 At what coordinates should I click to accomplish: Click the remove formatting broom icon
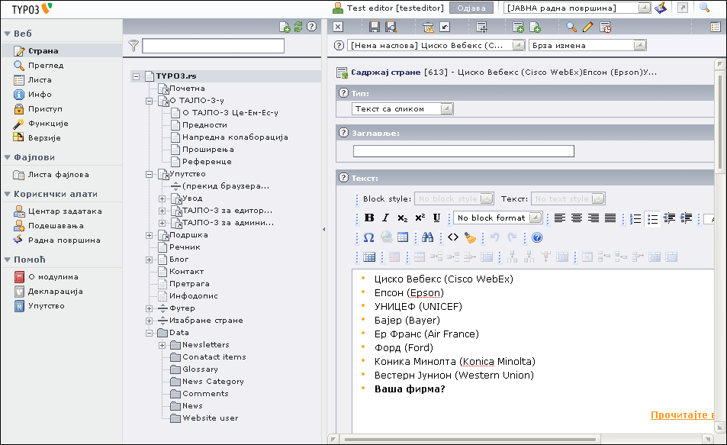[x=470, y=237]
